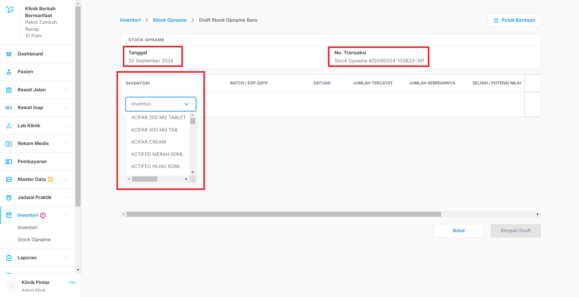The height and width of the screenshot is (297, 579).
Task: Click the dropdown list scroll down arrow
Action: pyautogui.click(x=192, y=172)
